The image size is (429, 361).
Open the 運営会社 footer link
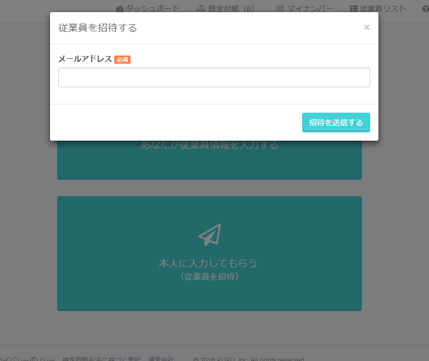click(x=161, y=359)
